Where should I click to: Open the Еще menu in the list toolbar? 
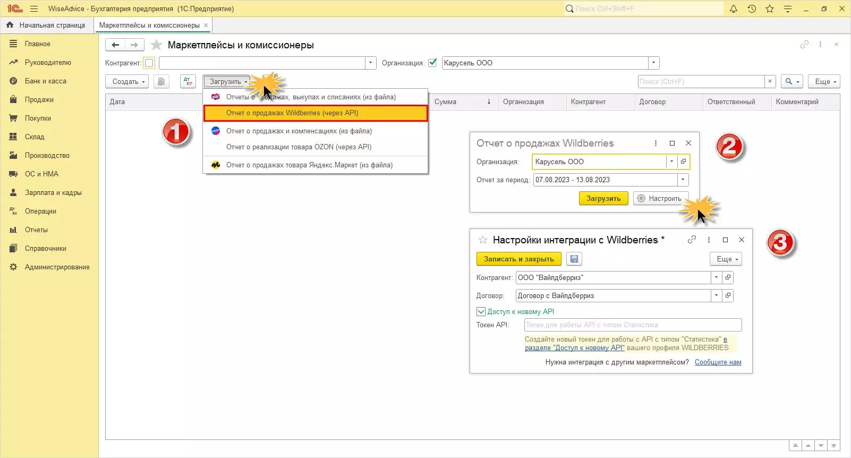click(x=824, y=81)
